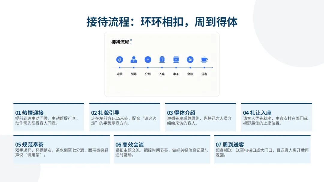
Task: Click the 03 得体介绍 card heading
Action: 181,113
